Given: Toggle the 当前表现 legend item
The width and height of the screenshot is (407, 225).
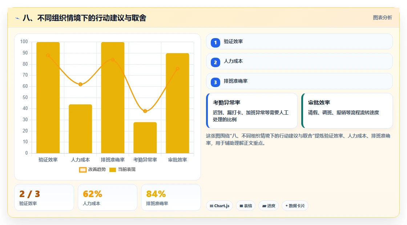Looking at the screenshot, I should (x=122, y=169).
